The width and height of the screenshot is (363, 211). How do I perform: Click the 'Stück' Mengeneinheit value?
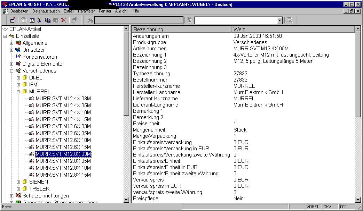pos(240,129)
